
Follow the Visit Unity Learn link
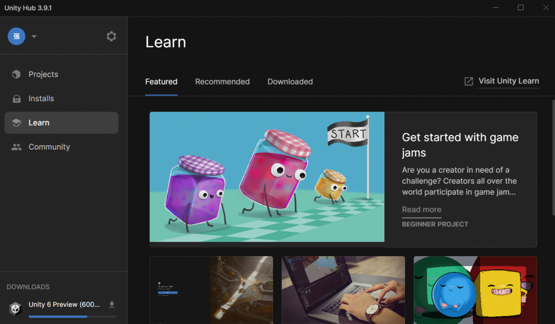[508, 81]
